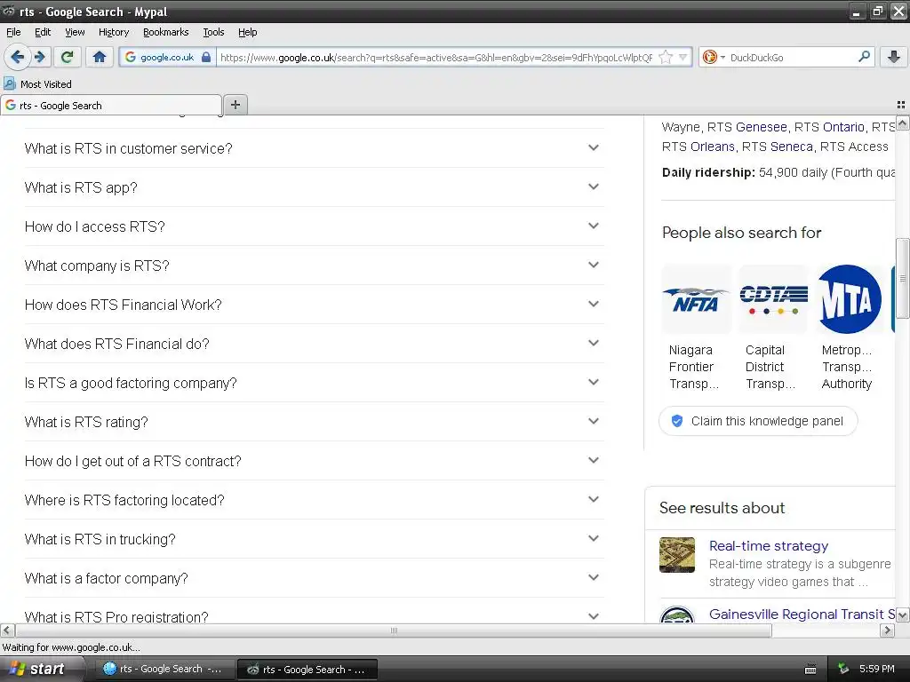Viewport: 910px width, 682px height.
Task: Open the Help menu
Action: pos(247,32)
